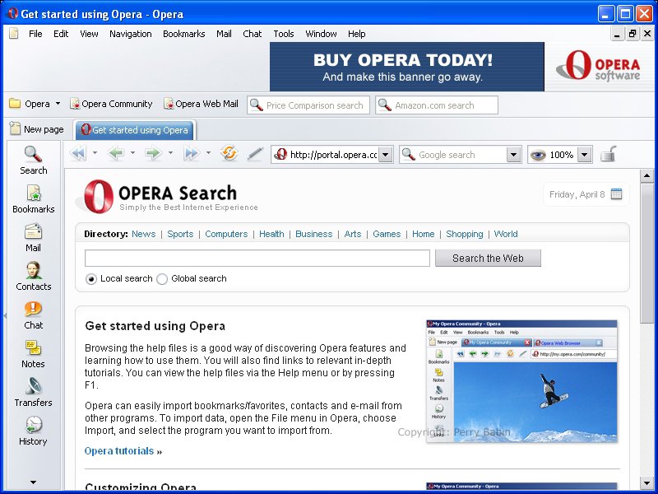658x494 pixels.
Task: Open the World directory link
Action: pos(506,234)
